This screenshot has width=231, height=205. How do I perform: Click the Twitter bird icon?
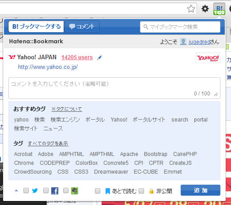(x=35, y=191)
